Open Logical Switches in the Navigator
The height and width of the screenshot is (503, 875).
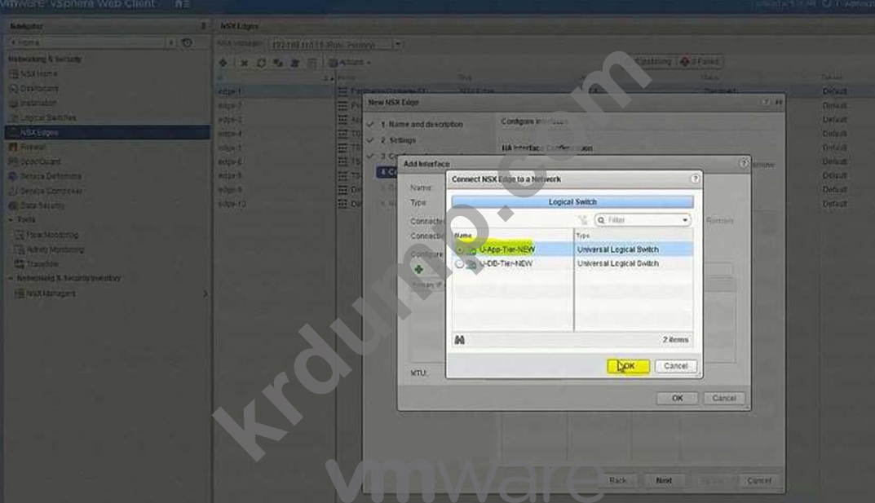click(x=48, y=117)
